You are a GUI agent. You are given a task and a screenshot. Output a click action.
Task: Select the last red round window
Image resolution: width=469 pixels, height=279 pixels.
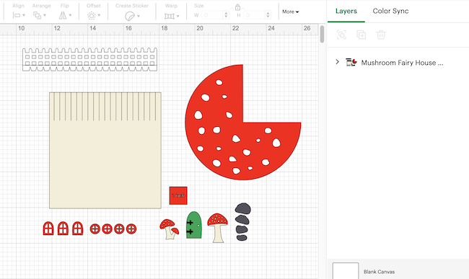131,229
